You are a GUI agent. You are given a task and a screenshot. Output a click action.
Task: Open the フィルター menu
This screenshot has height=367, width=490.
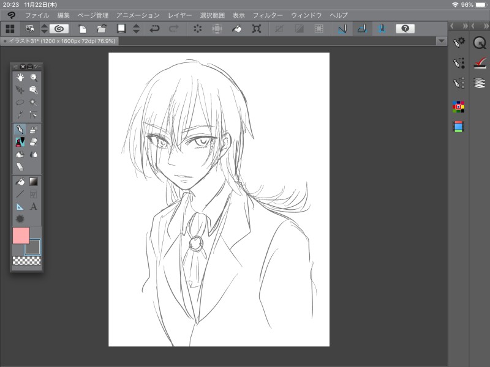point(268,15)
